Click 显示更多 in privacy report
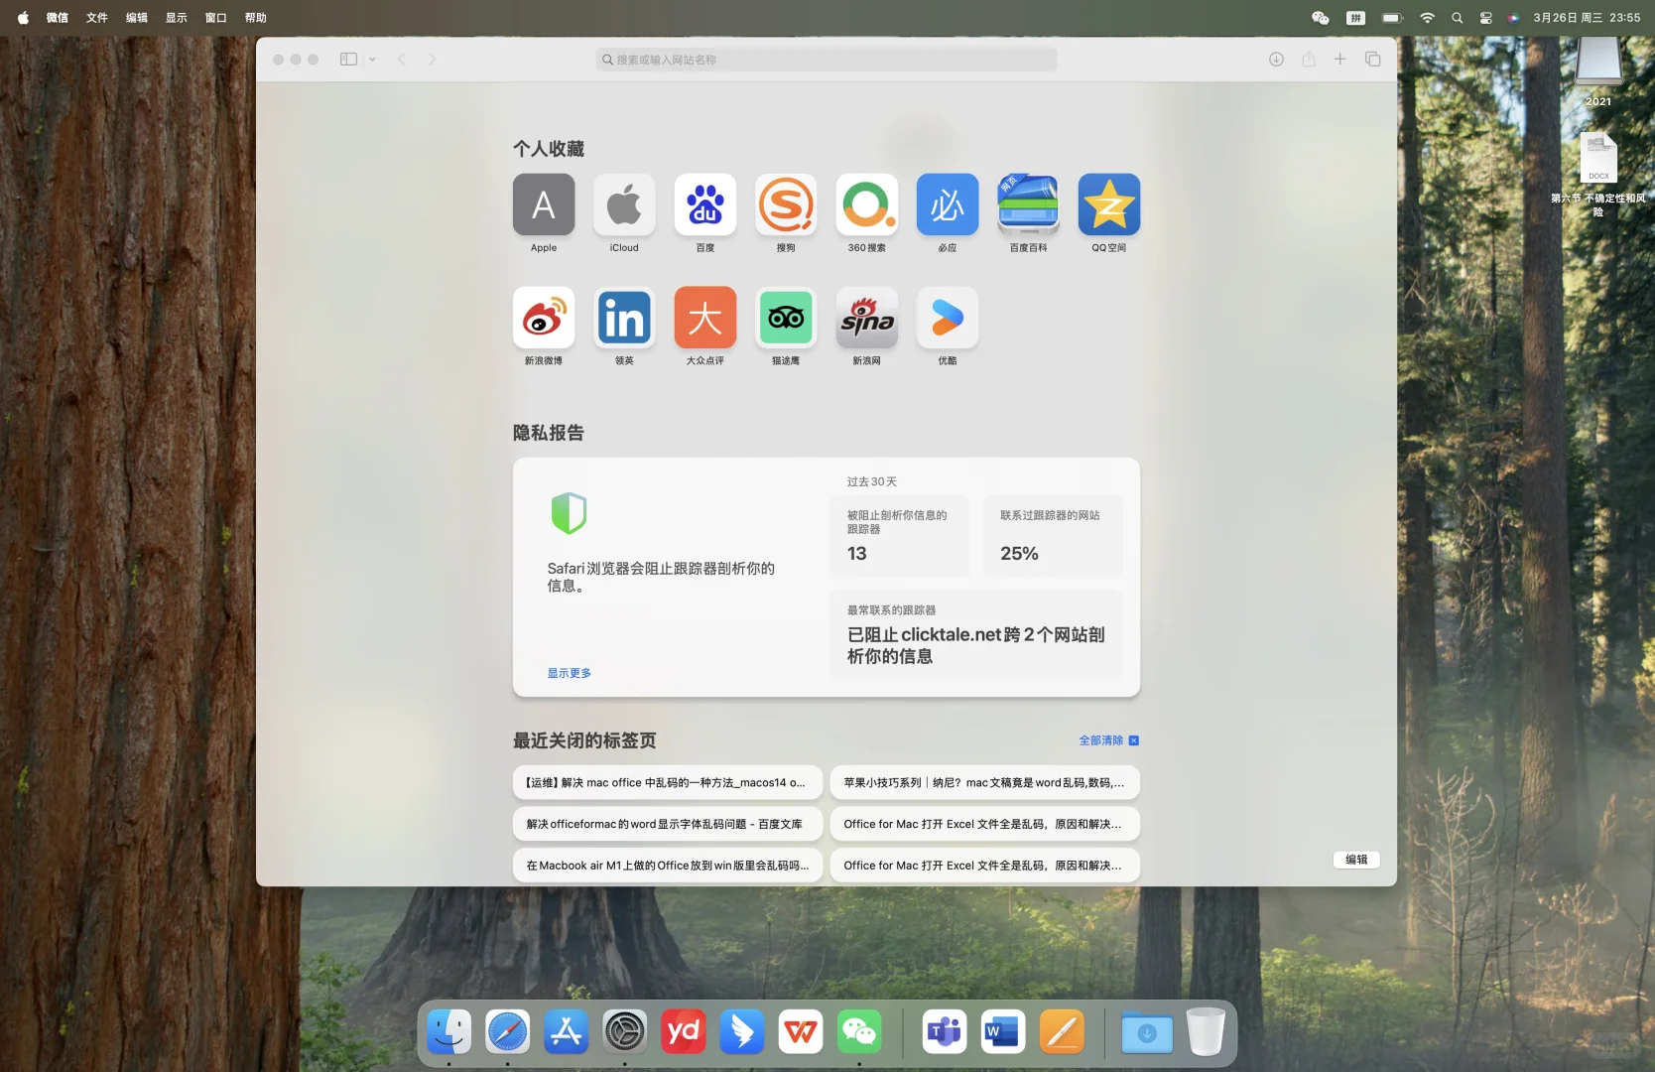1655x1072 pixels. click(x=570, y=673)
